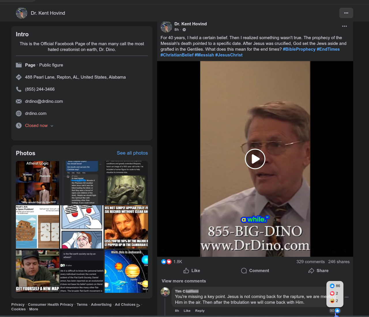View the 329 comments count
The height and width of the screenshot is (317, 369).
pyautogui.click(x=310, y=262)
